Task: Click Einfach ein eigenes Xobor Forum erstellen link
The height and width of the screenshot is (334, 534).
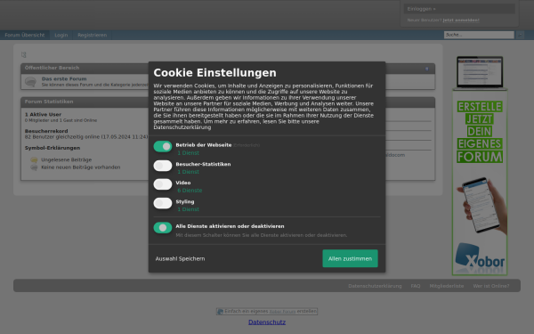Action: [x=267, y=311]
